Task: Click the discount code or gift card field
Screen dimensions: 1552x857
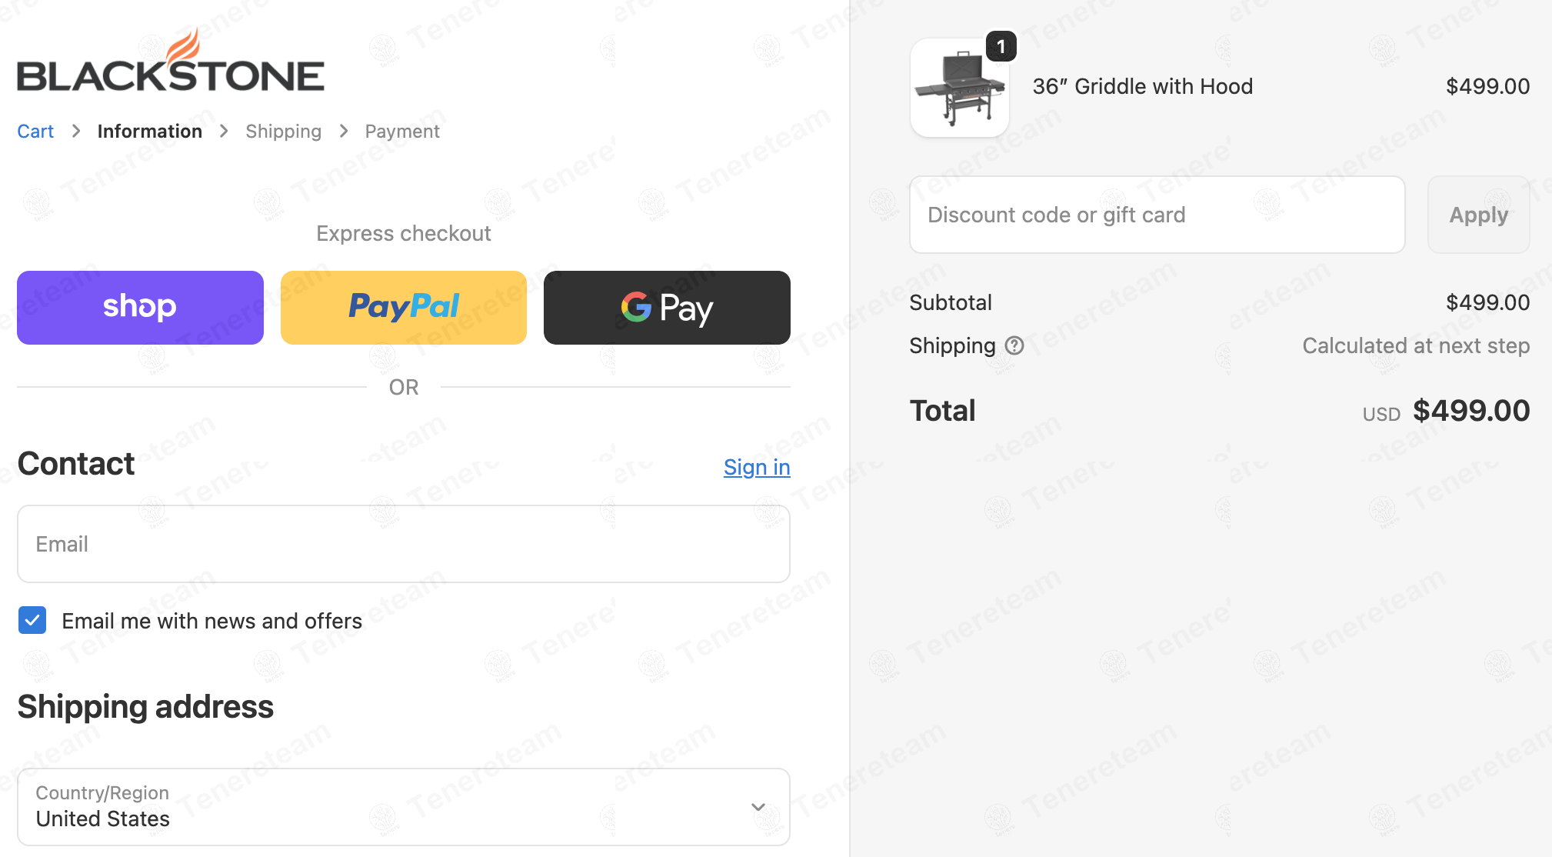Action: pos(1157,215)
